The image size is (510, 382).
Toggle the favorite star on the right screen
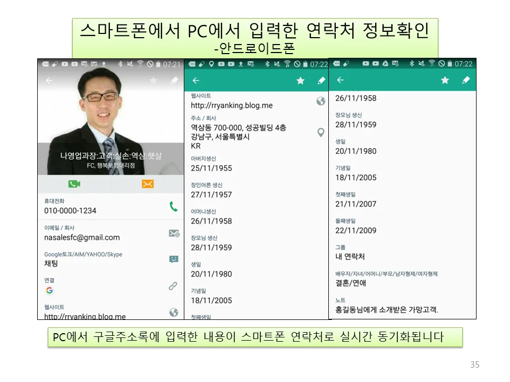445,80
